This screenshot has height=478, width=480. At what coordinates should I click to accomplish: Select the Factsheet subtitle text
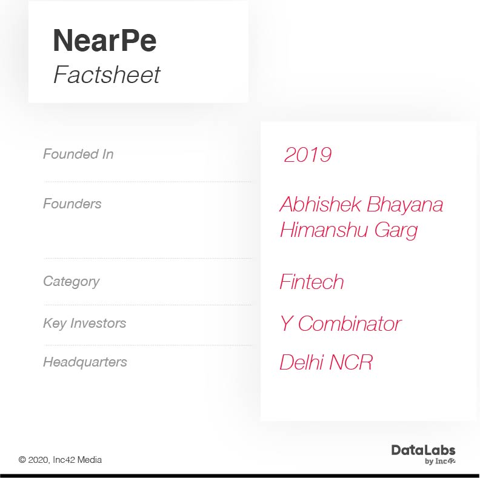(107, 75)
